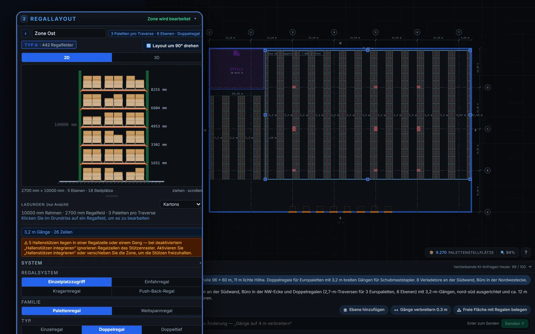This screenshot has width=535, height=334.
Task: Click grid axis marker 7 at the top
Action: 459,32
